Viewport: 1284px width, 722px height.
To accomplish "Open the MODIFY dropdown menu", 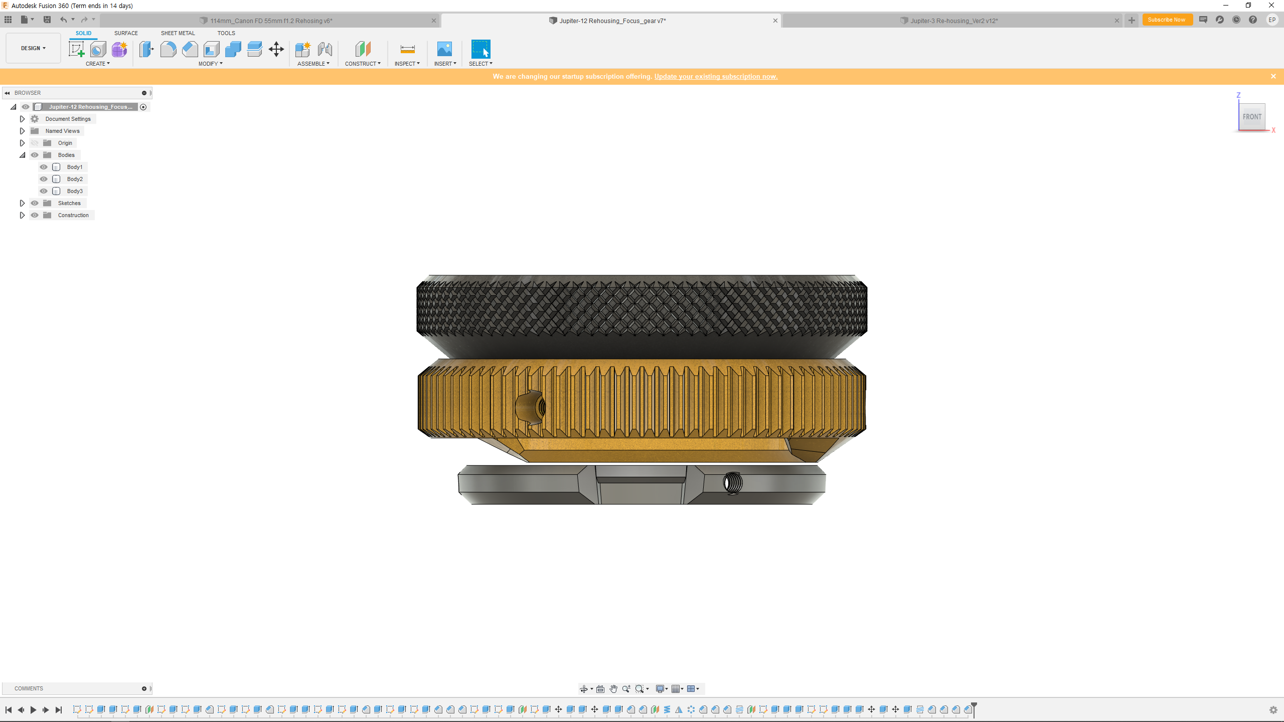I will click(x=210, y=64).
